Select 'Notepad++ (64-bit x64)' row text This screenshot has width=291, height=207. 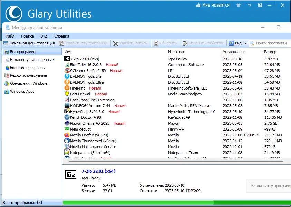(90, 153)
